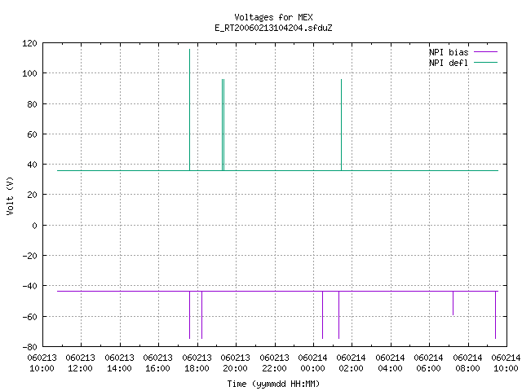This screenshot has width=522, height=391.
Task: Click the y-axis tick label -80
Action: click(29, 347)
